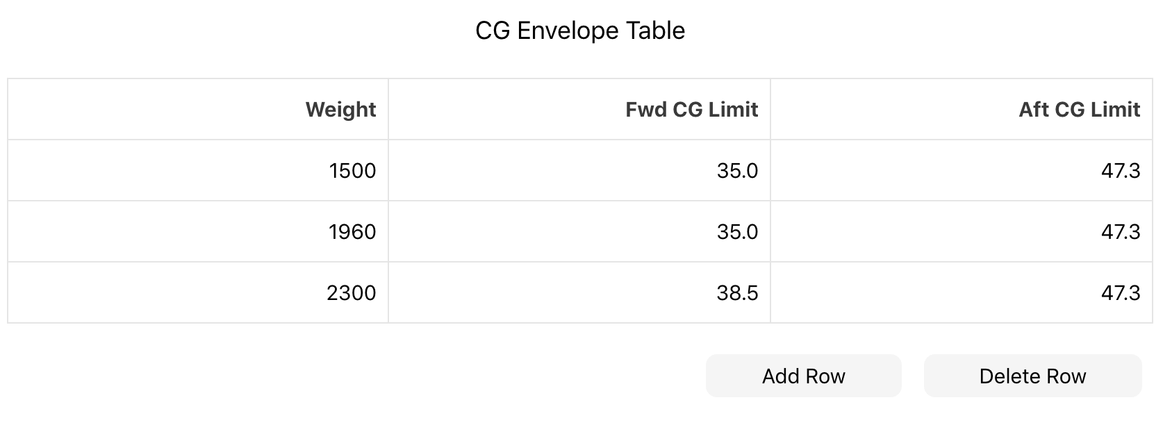Sort the table by Weight header
Image resolution: width=1163 pixels, height=425 pixels.
(198, 109)
